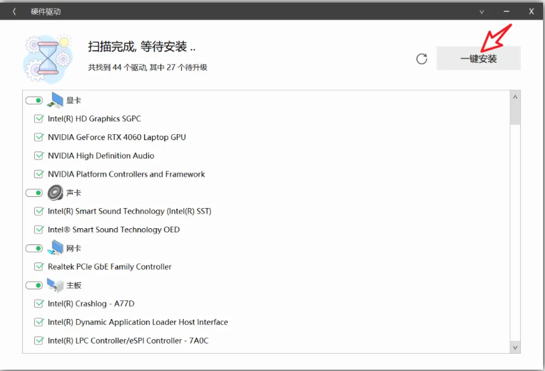Image resolution: width=545 pixels, height=371 pixels.
Task: Select the NVIDIA GeForce RTX 4060 Laptop GPU text
Action: coord(117,137)
